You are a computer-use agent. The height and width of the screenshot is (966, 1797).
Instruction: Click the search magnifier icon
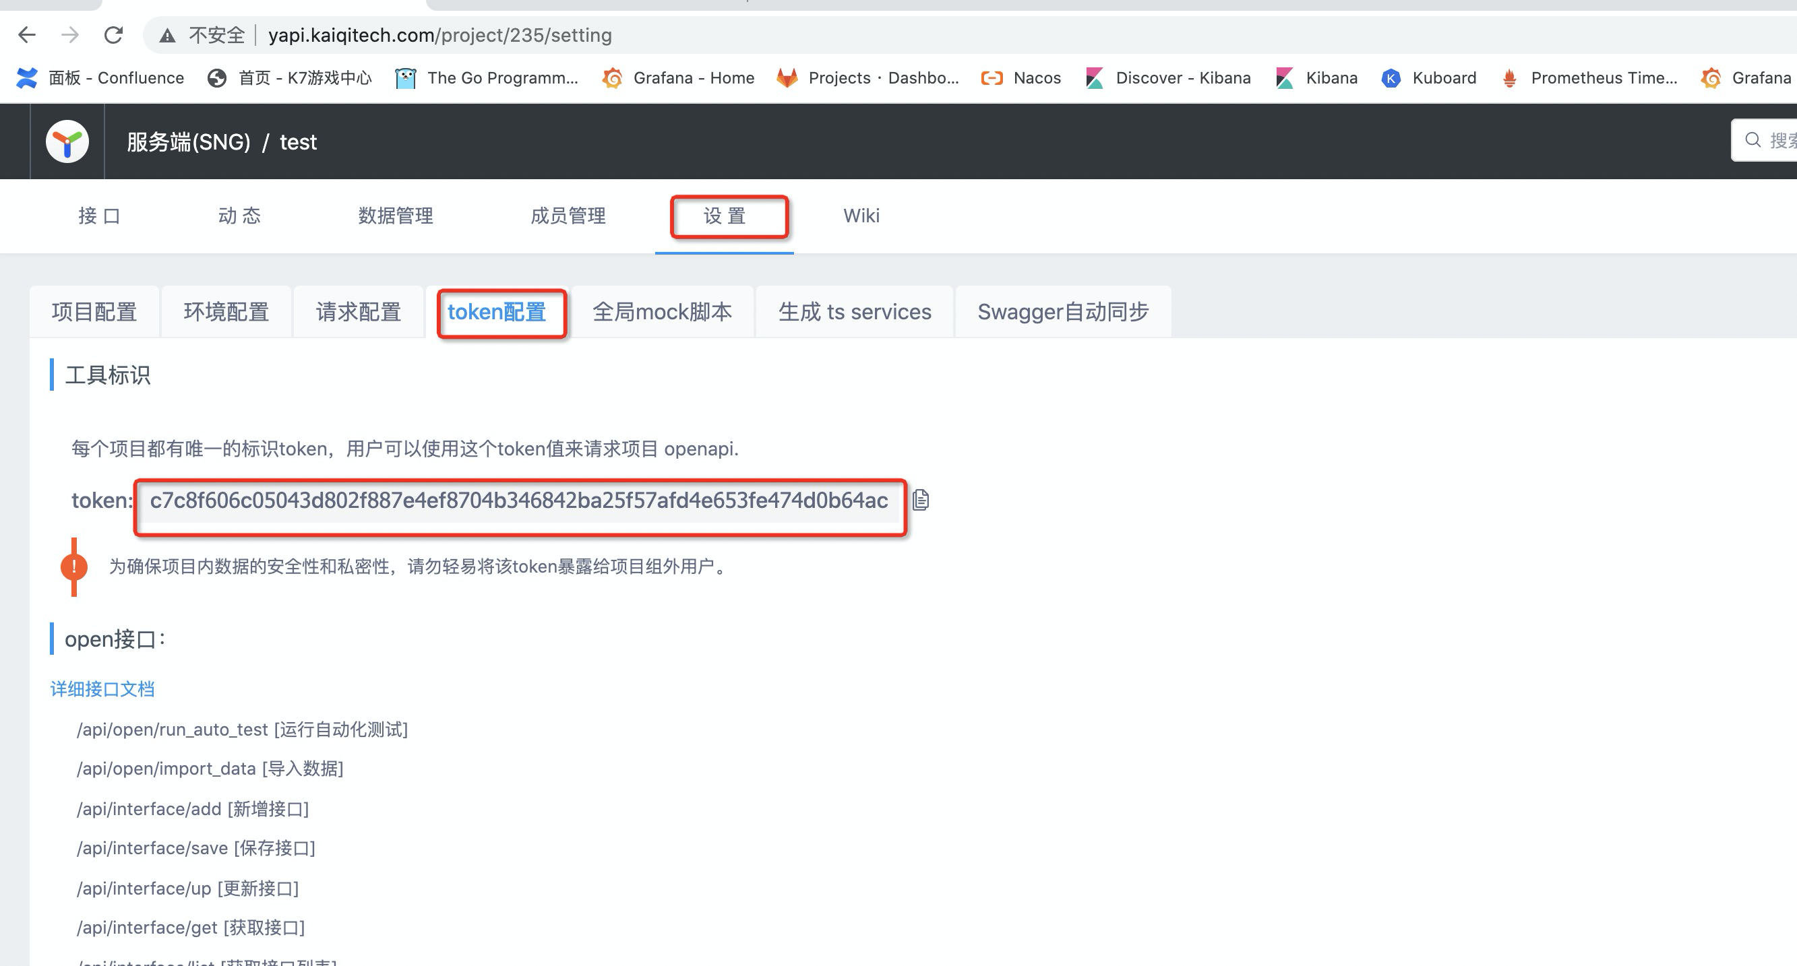pyautogui.click(x=1753, y=140)
